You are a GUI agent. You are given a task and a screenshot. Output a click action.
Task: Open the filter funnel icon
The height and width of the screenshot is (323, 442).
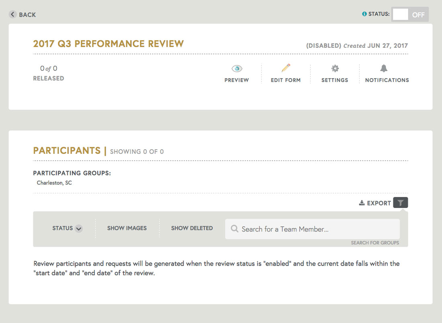[400, 203]
